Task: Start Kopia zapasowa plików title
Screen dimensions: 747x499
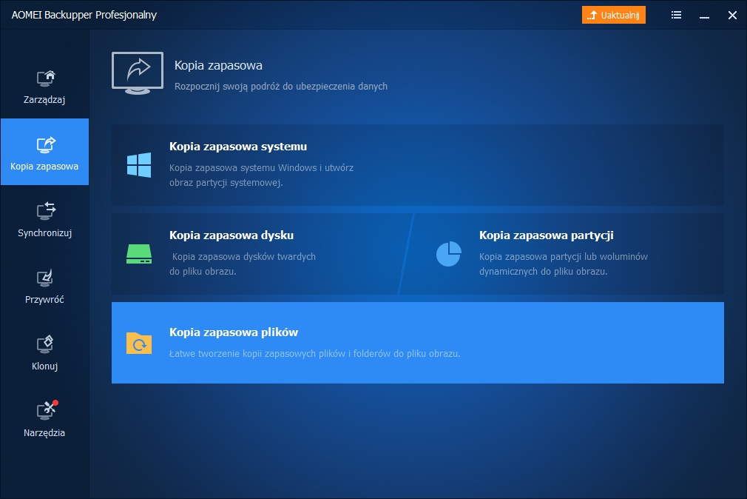Action: click(x=234, y=332)
